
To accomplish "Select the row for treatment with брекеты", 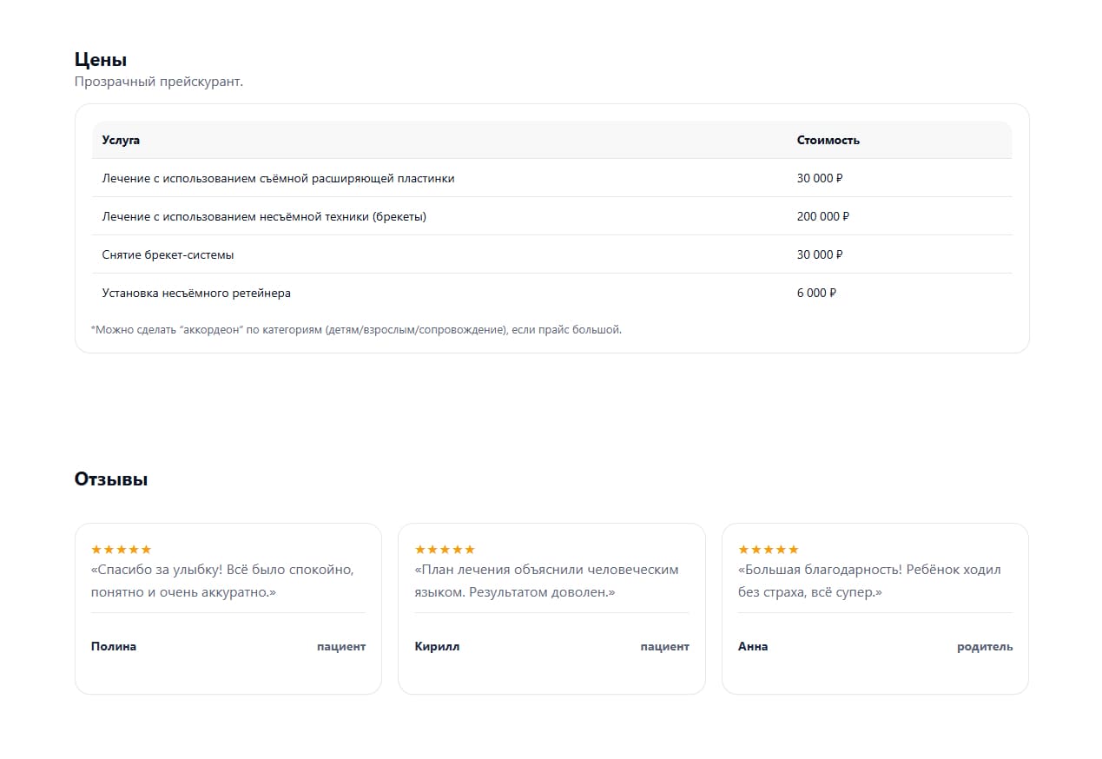I will click(x=264, y=216).
